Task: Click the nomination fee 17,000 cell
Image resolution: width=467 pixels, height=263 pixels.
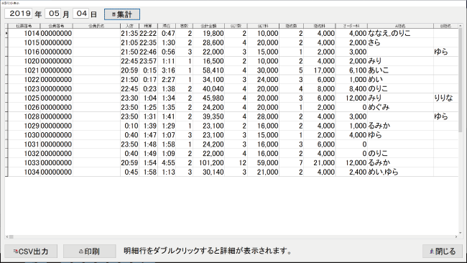Action: 319,70
